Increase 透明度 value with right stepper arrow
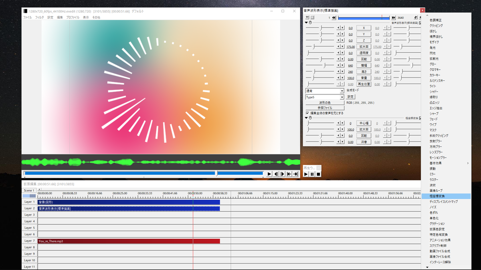 tap(342, 53)
